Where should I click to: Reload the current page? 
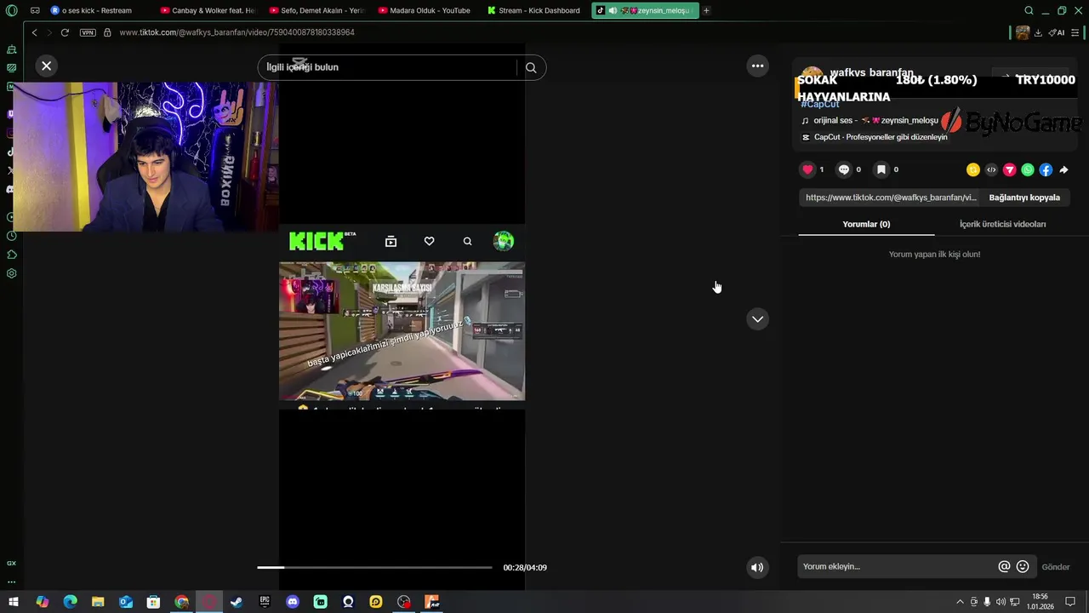(x=65, y=32)
